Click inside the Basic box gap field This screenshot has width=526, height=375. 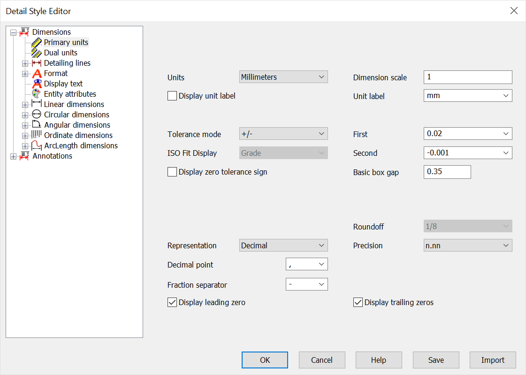447,172
